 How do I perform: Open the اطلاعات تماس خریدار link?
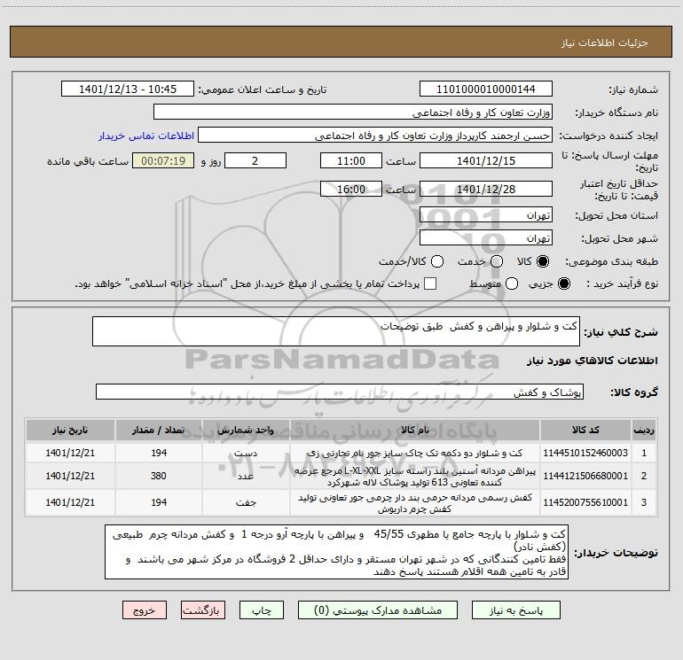[x=146, y=136]
